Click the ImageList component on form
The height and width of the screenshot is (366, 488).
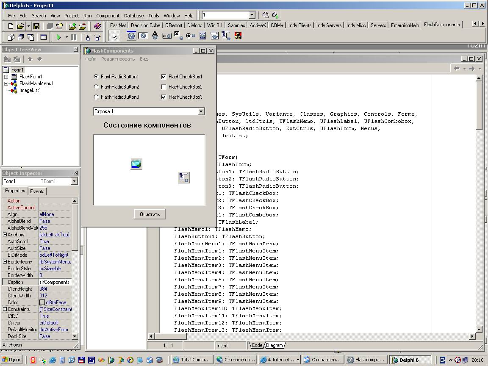(136, 164)
